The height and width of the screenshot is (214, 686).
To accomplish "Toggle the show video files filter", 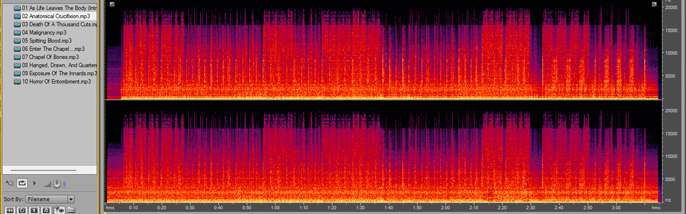I will [34, 210].
